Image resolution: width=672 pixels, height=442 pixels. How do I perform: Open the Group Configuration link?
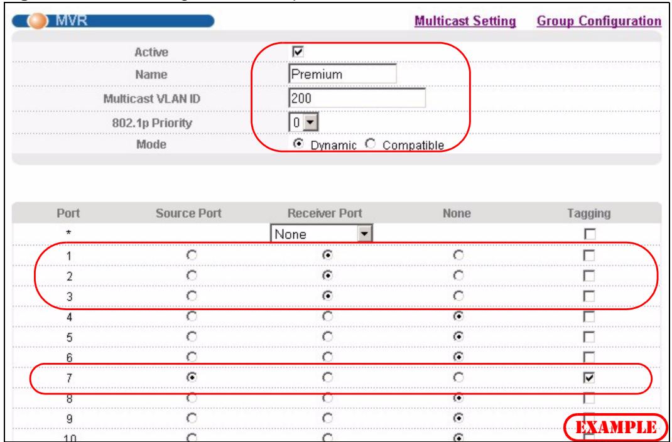[599, 21]
